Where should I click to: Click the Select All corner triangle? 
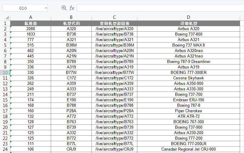7,17
